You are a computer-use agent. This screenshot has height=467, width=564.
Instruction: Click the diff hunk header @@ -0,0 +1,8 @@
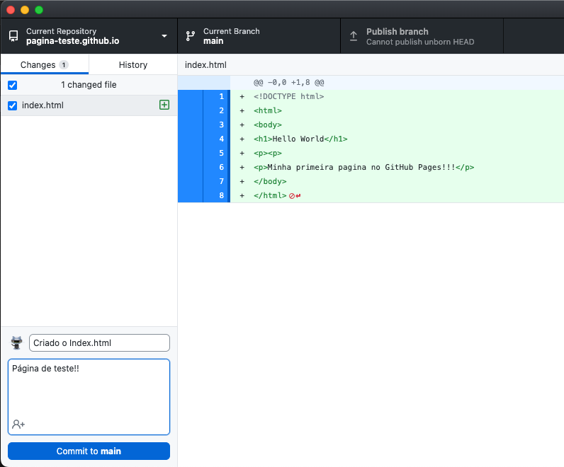click(289, 82)
